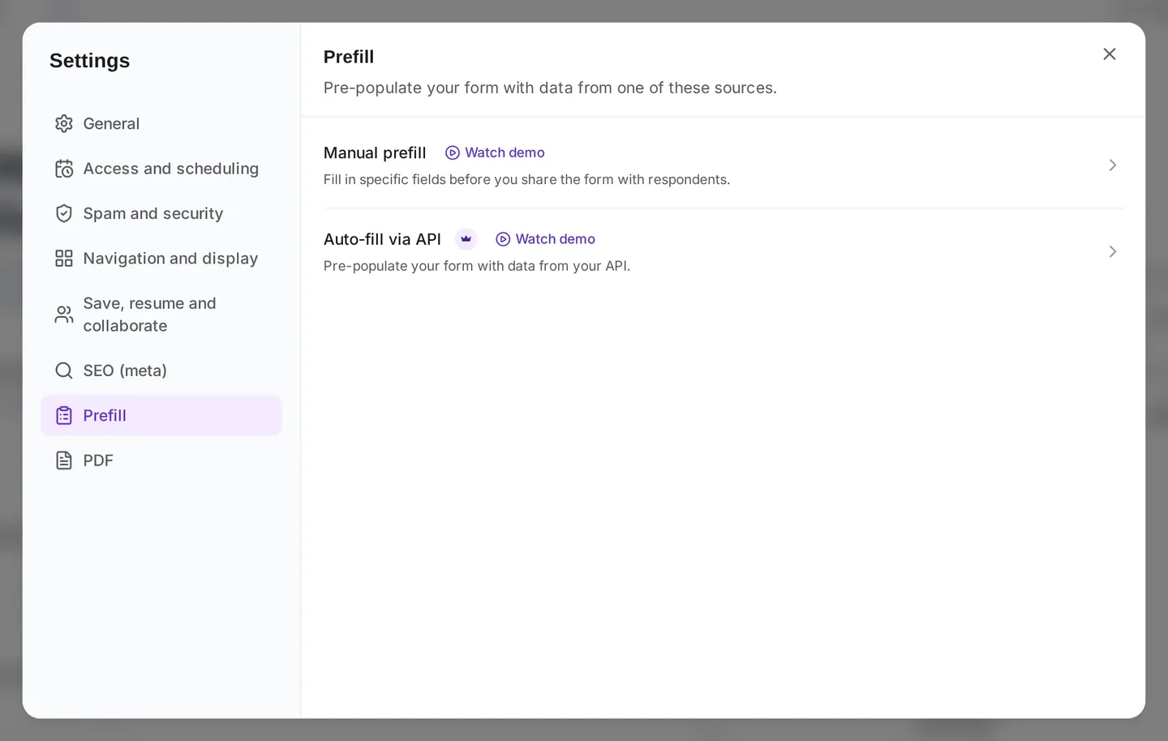The image size is (1168, 741).
Task: Click the SEO (meta) magnifier icon
Action: click(64, 370)
